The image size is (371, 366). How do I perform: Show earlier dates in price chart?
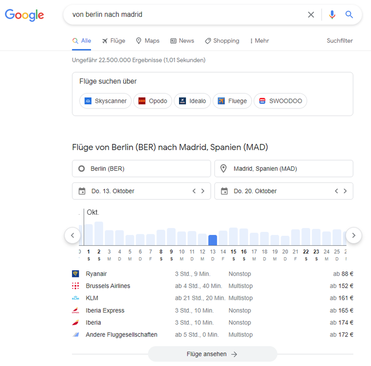73,235
